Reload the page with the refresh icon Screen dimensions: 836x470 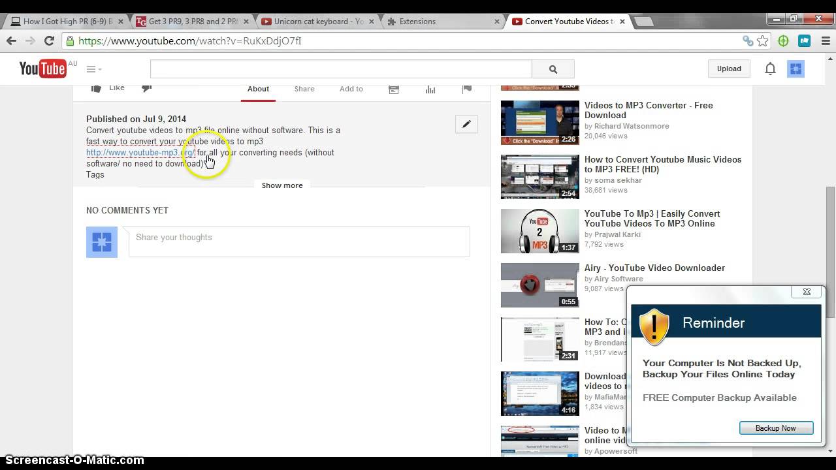click(49, 40)
